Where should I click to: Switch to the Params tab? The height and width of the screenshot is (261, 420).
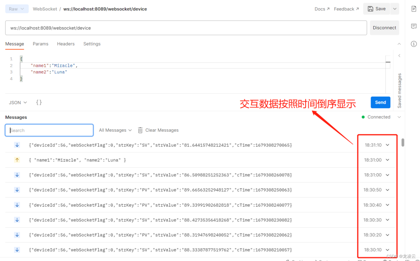pyautogui.click(x=40, y=44)
